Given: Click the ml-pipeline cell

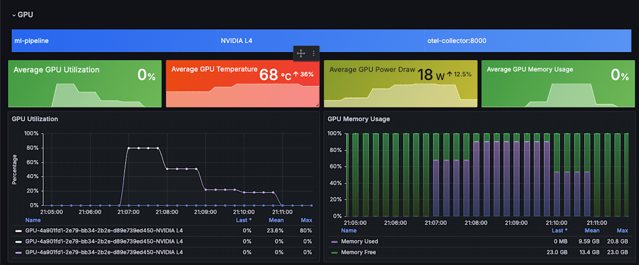Looking at the screenshot, I should [x=114, y=40].
